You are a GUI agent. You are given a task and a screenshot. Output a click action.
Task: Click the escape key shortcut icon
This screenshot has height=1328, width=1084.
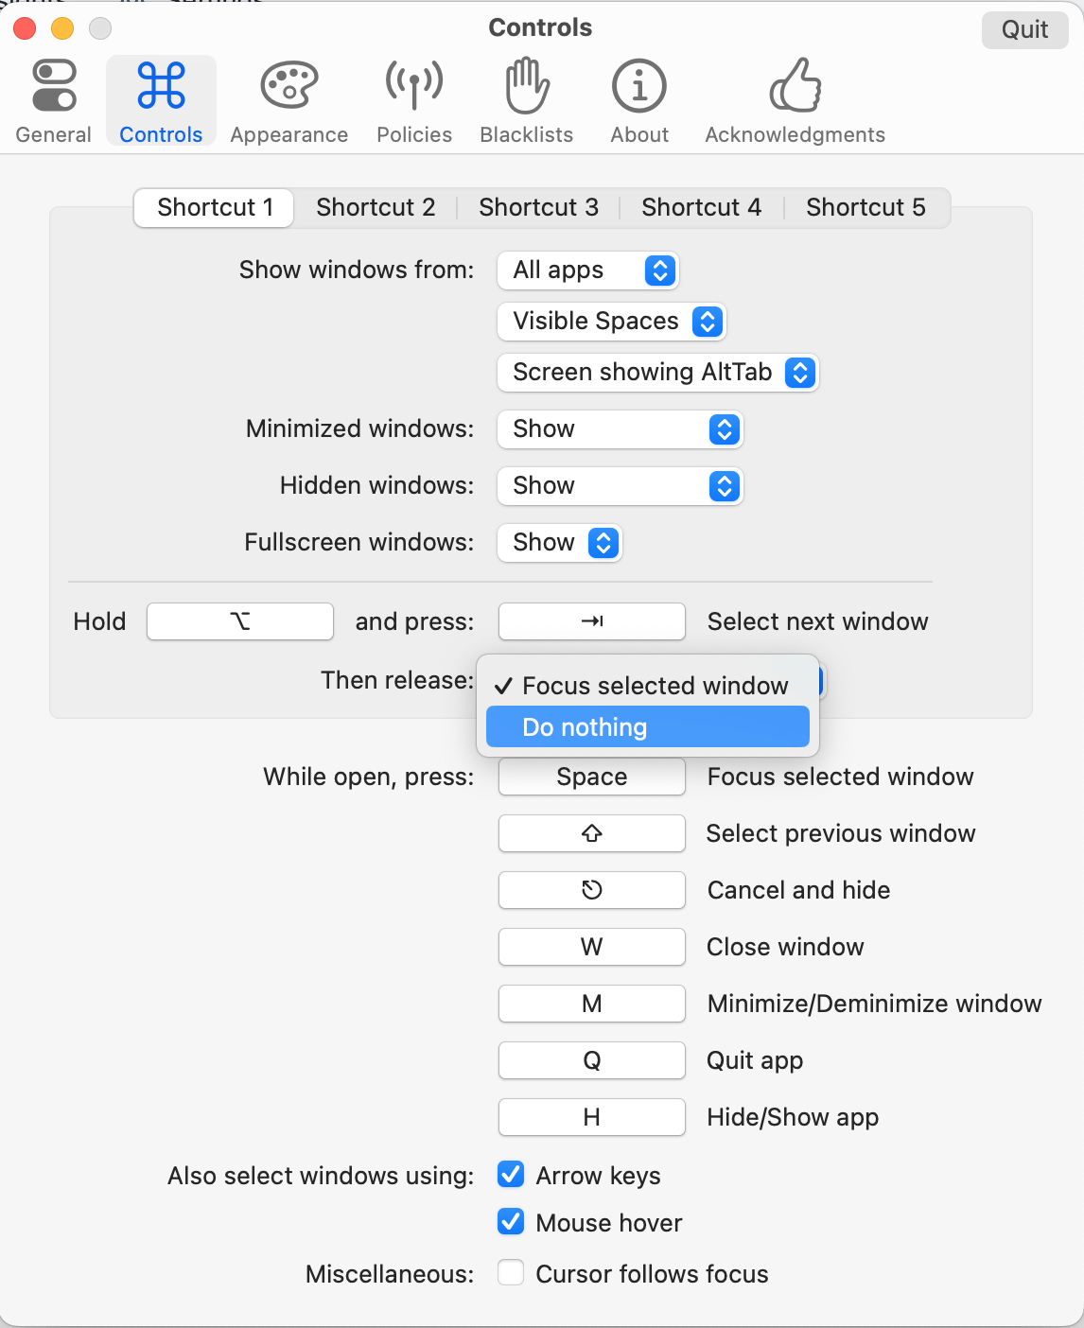(591, 890)
